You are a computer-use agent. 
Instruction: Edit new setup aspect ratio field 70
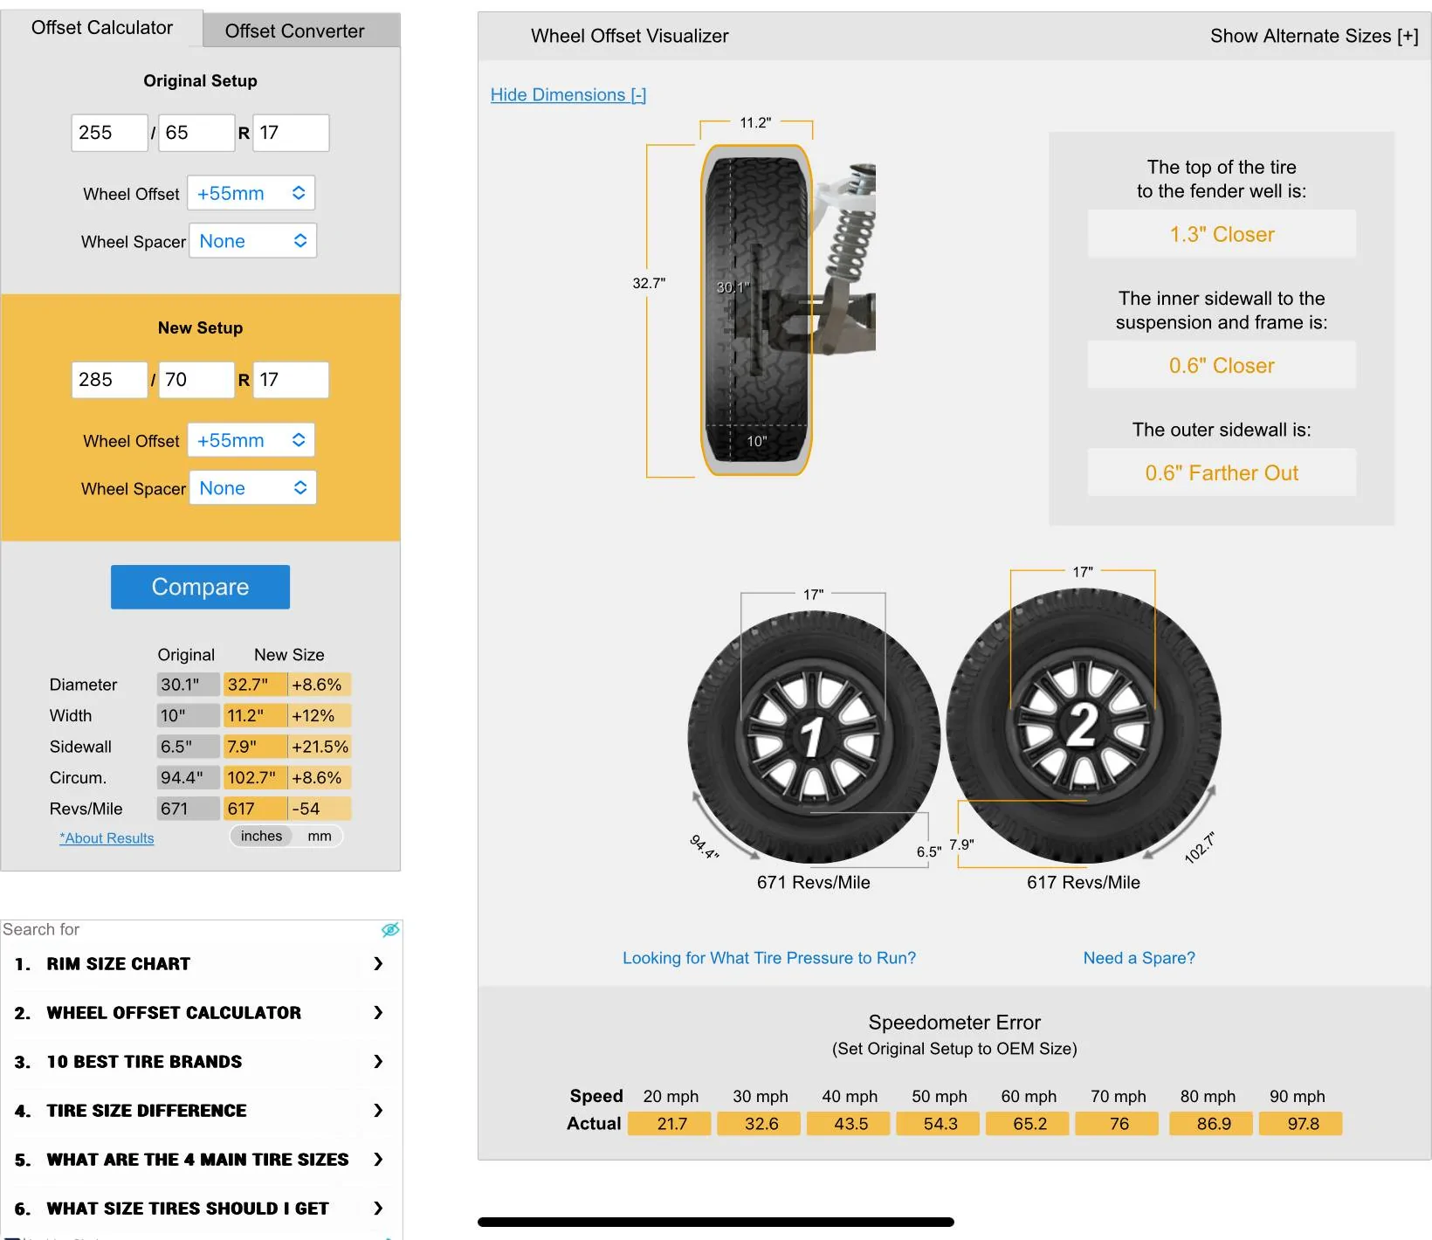pos(196,380)
